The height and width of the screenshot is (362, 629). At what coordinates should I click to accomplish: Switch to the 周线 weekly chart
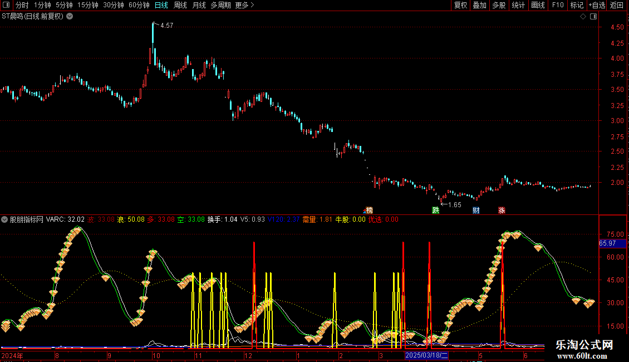(180, 5)
